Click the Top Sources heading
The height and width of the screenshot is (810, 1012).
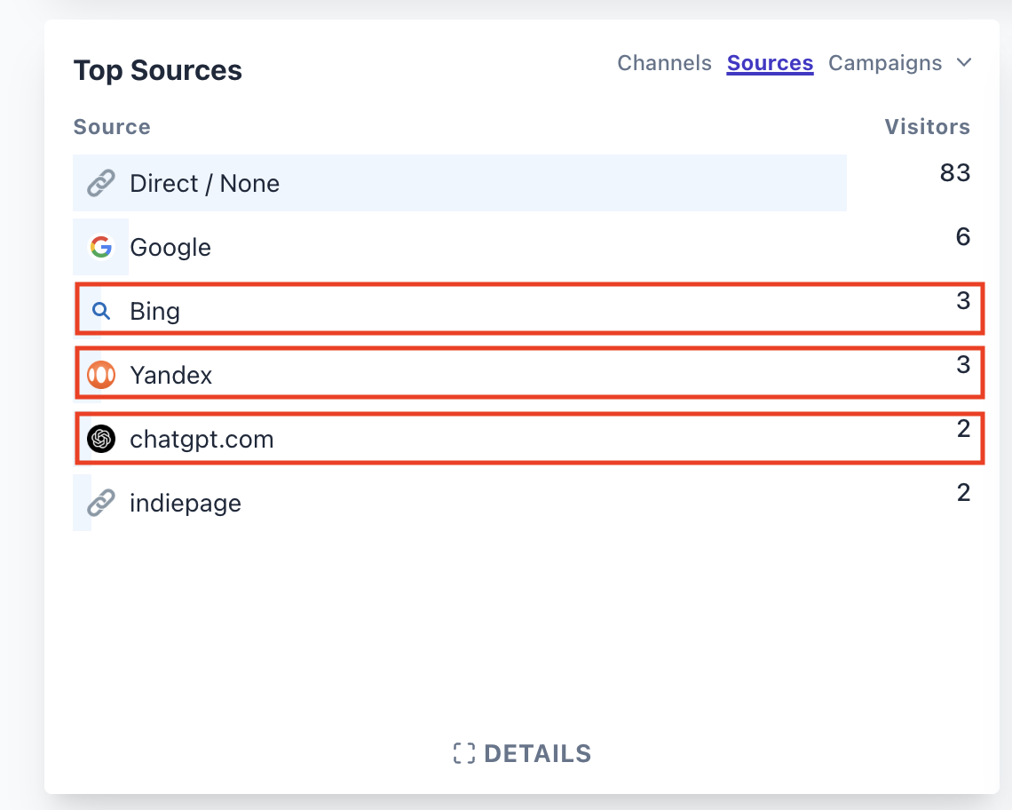point(158,70)
